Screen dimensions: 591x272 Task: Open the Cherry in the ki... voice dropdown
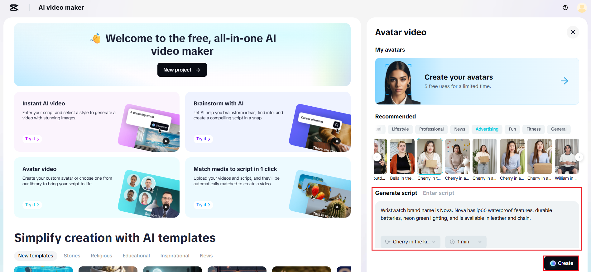(x=410, y=242)
